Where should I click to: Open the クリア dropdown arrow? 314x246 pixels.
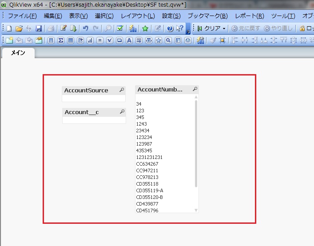[x=224, y=28]
